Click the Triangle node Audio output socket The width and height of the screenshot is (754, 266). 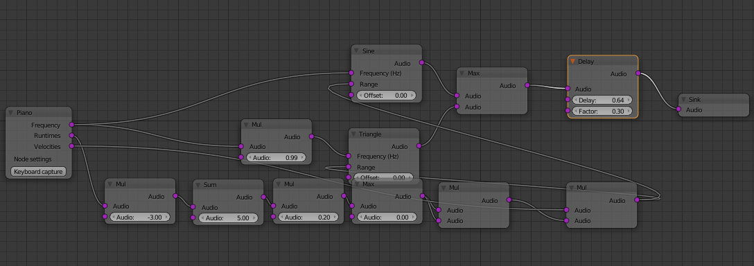click(419, 146)
